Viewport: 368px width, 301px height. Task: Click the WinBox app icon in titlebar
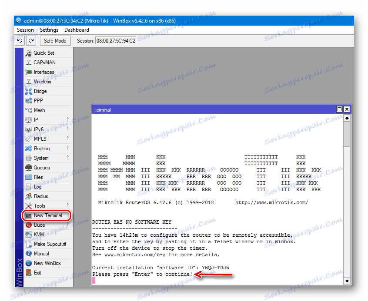click(x=19, y=20)
